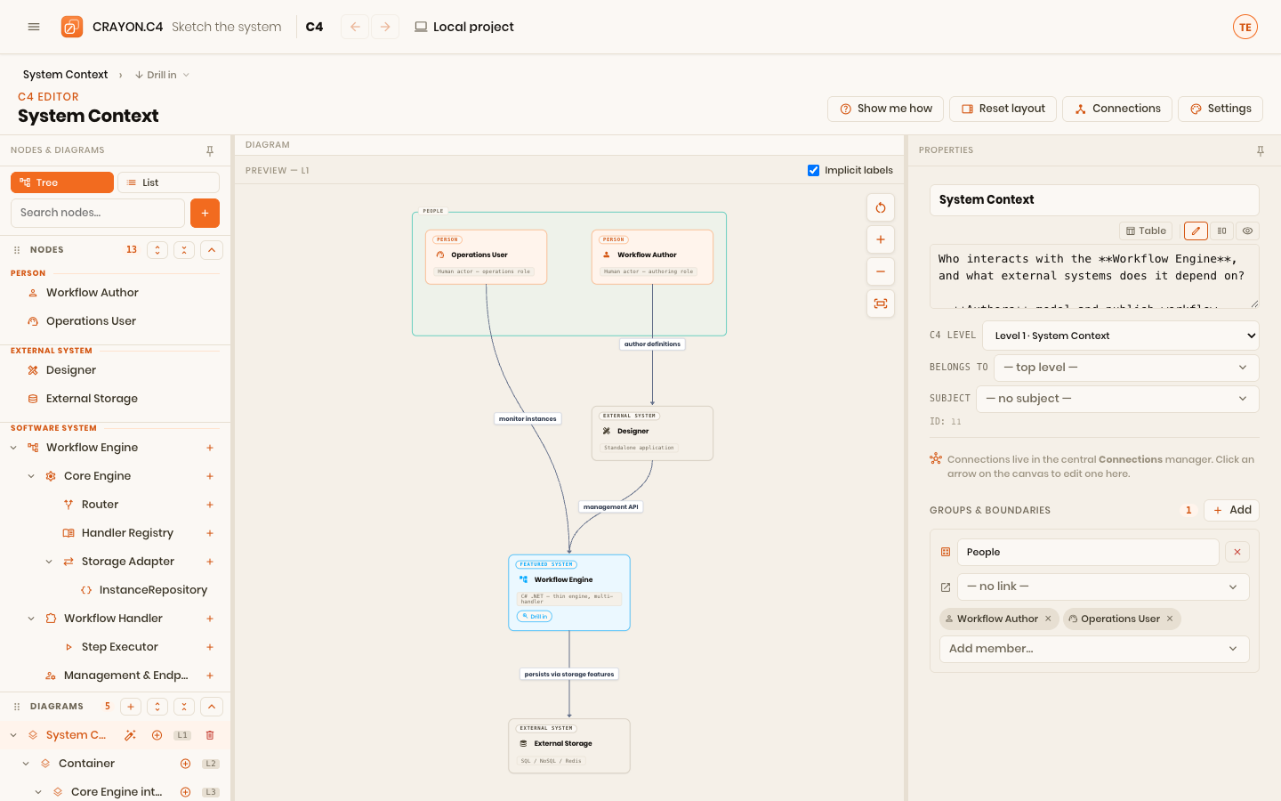Open the Belongs To dropdown
Viewport: 1281px width, 801px height.
pos(1127,368)
